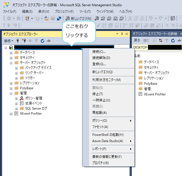Click the DAX query toolbar icon
Image resolution: width=182 pixels, height=176 pixels.
click(122, 18)
